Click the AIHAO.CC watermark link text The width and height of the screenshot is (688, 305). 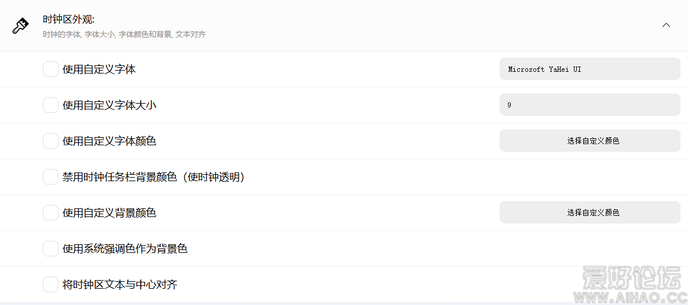[x=633, y=297]
